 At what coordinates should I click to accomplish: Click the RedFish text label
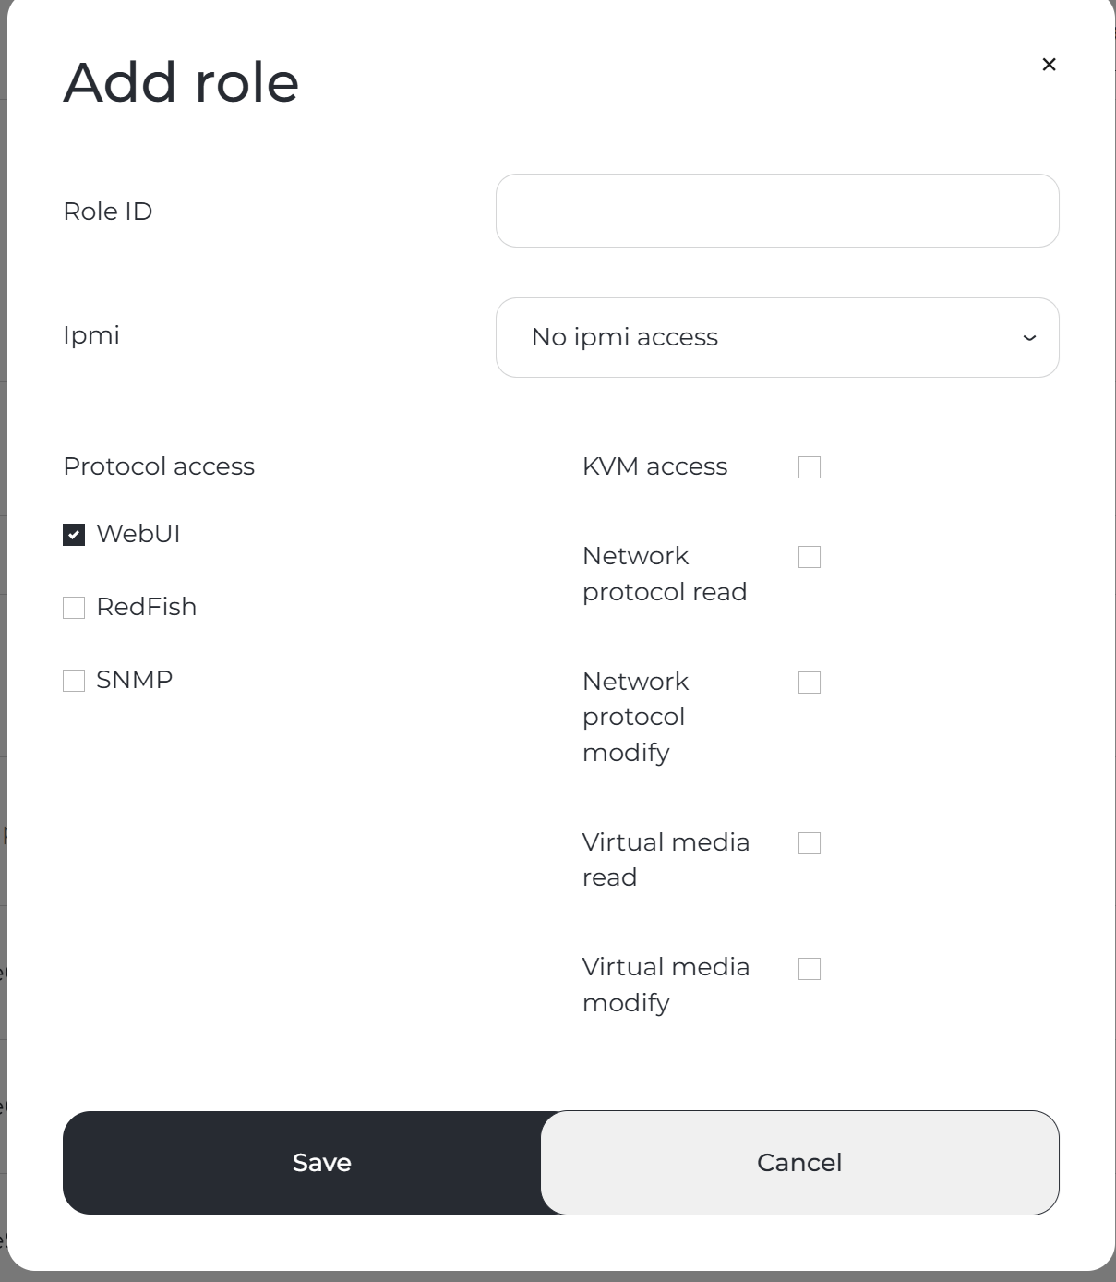point(147,607)
